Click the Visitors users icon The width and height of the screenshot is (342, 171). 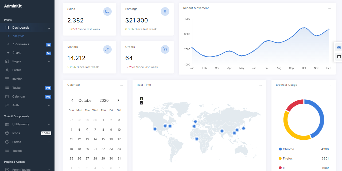click(x=107, y=49)
